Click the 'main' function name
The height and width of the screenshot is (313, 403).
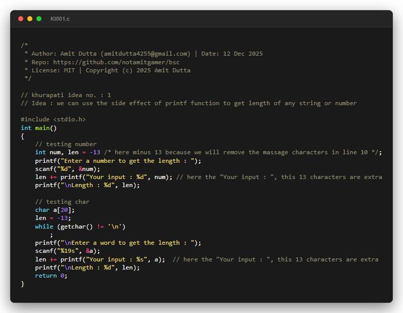[42, 128]
